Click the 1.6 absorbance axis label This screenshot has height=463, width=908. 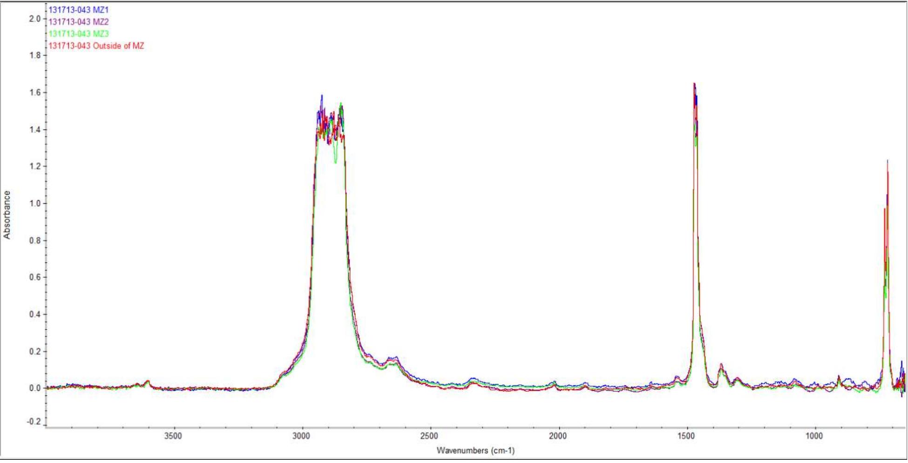pos(35,93)
